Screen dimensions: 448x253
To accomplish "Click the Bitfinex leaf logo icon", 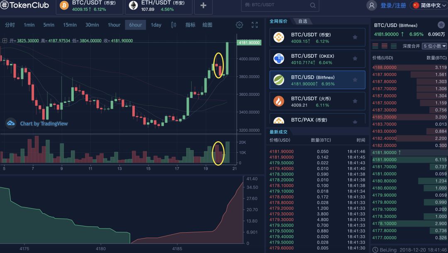I will click(279, 80).
